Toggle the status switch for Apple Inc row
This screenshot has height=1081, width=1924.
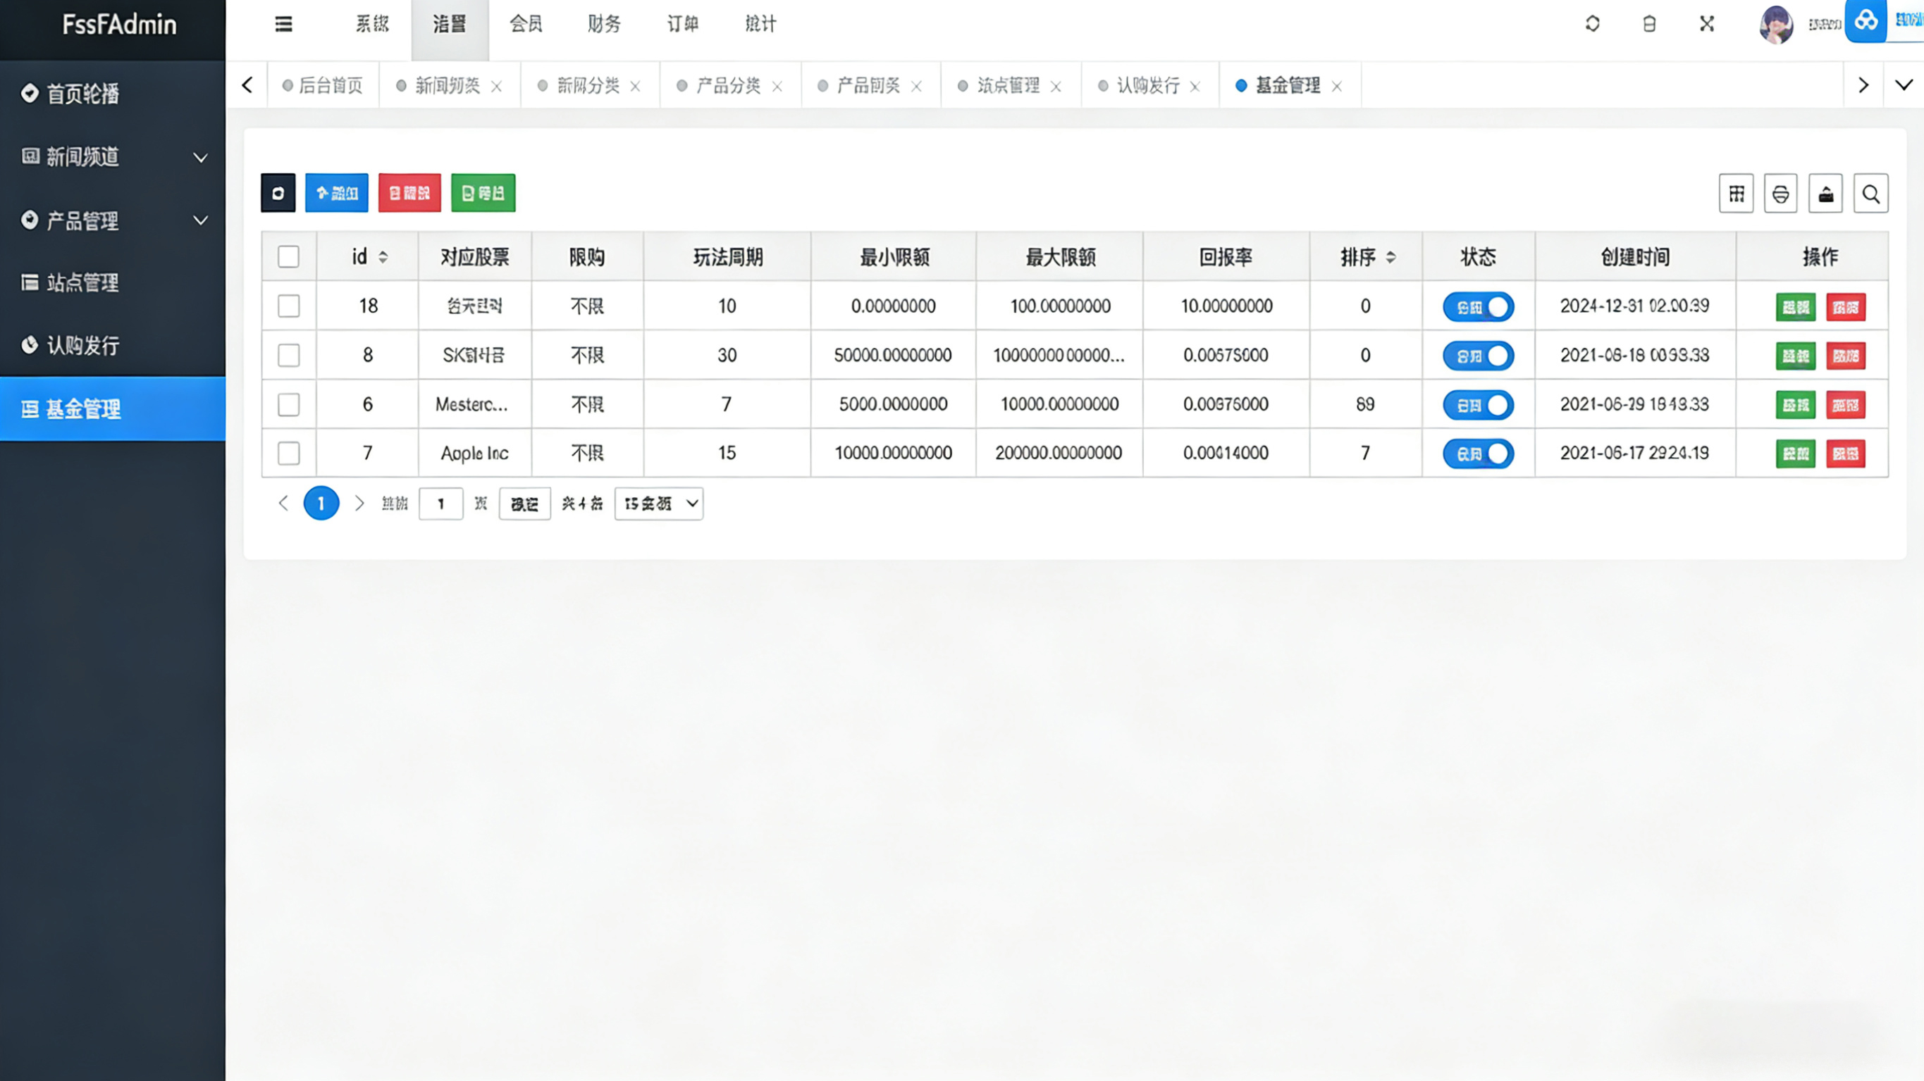click(1478, 453)
